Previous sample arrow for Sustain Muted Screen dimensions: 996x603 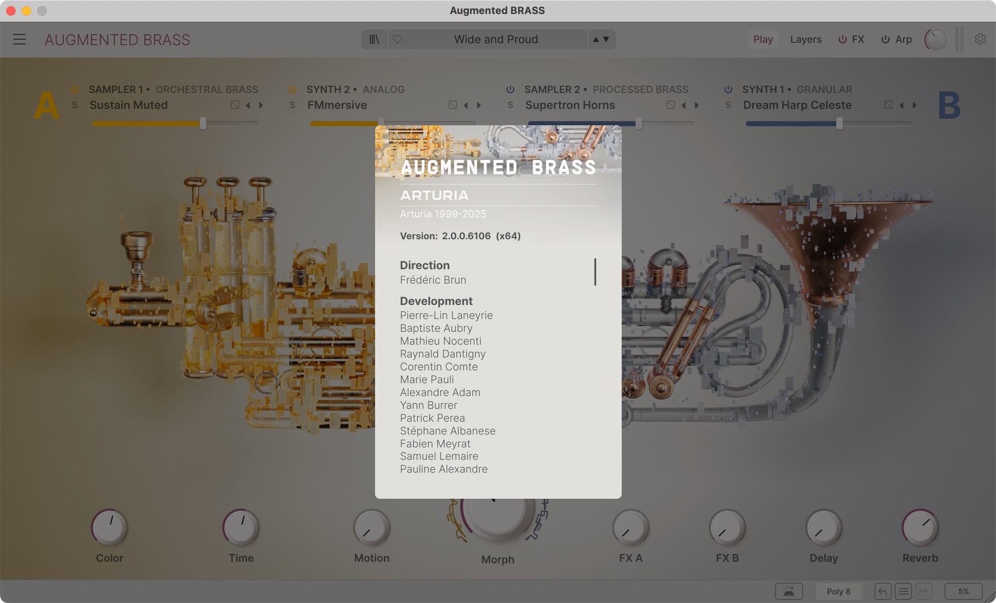coord(248,105)
